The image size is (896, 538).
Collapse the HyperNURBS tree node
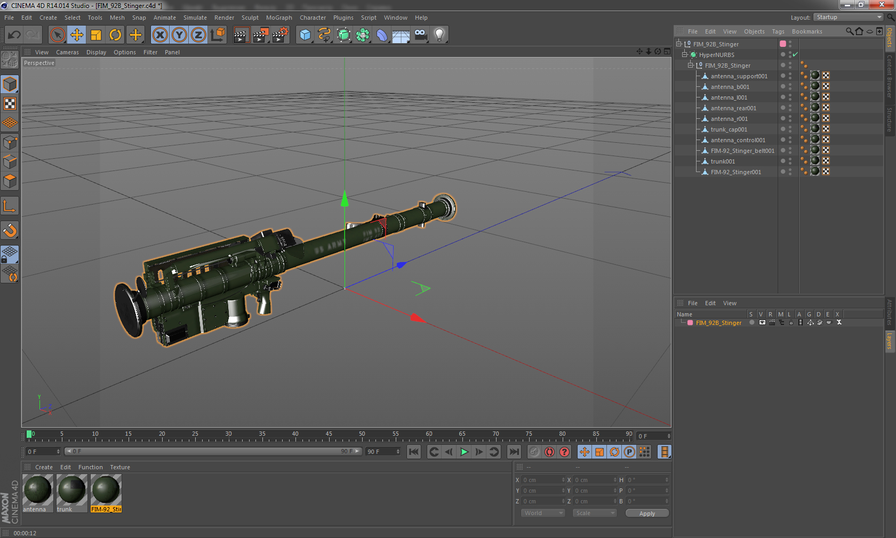point(685,55)
